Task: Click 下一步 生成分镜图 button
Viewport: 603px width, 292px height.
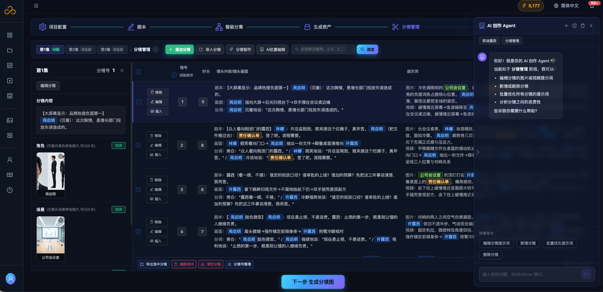Action: [313, 282]
